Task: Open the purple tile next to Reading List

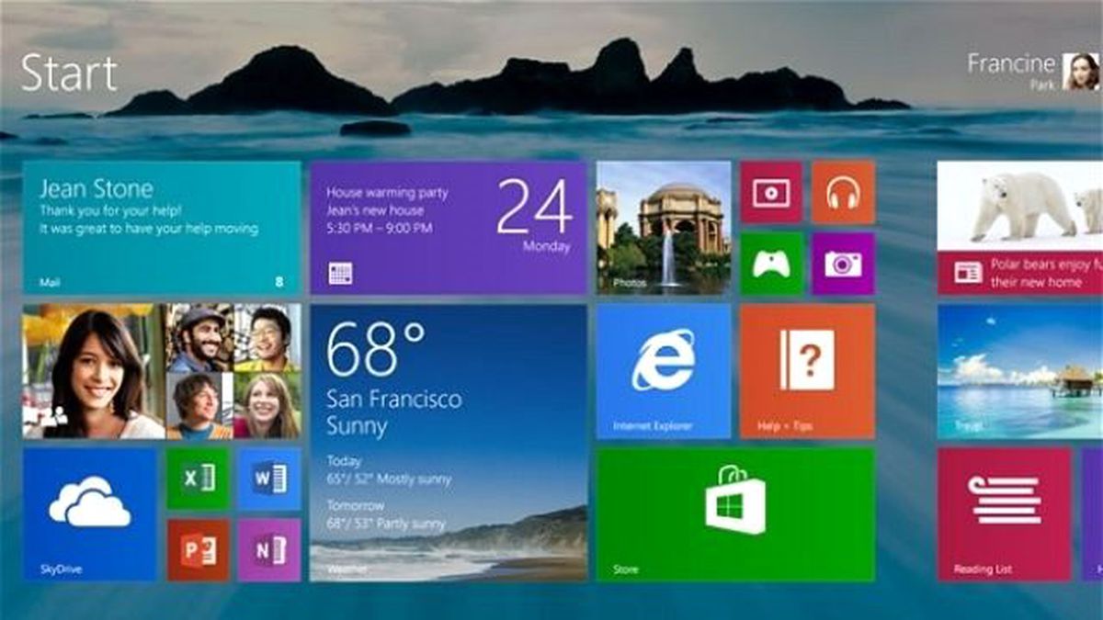Action: coord(1092,514)
